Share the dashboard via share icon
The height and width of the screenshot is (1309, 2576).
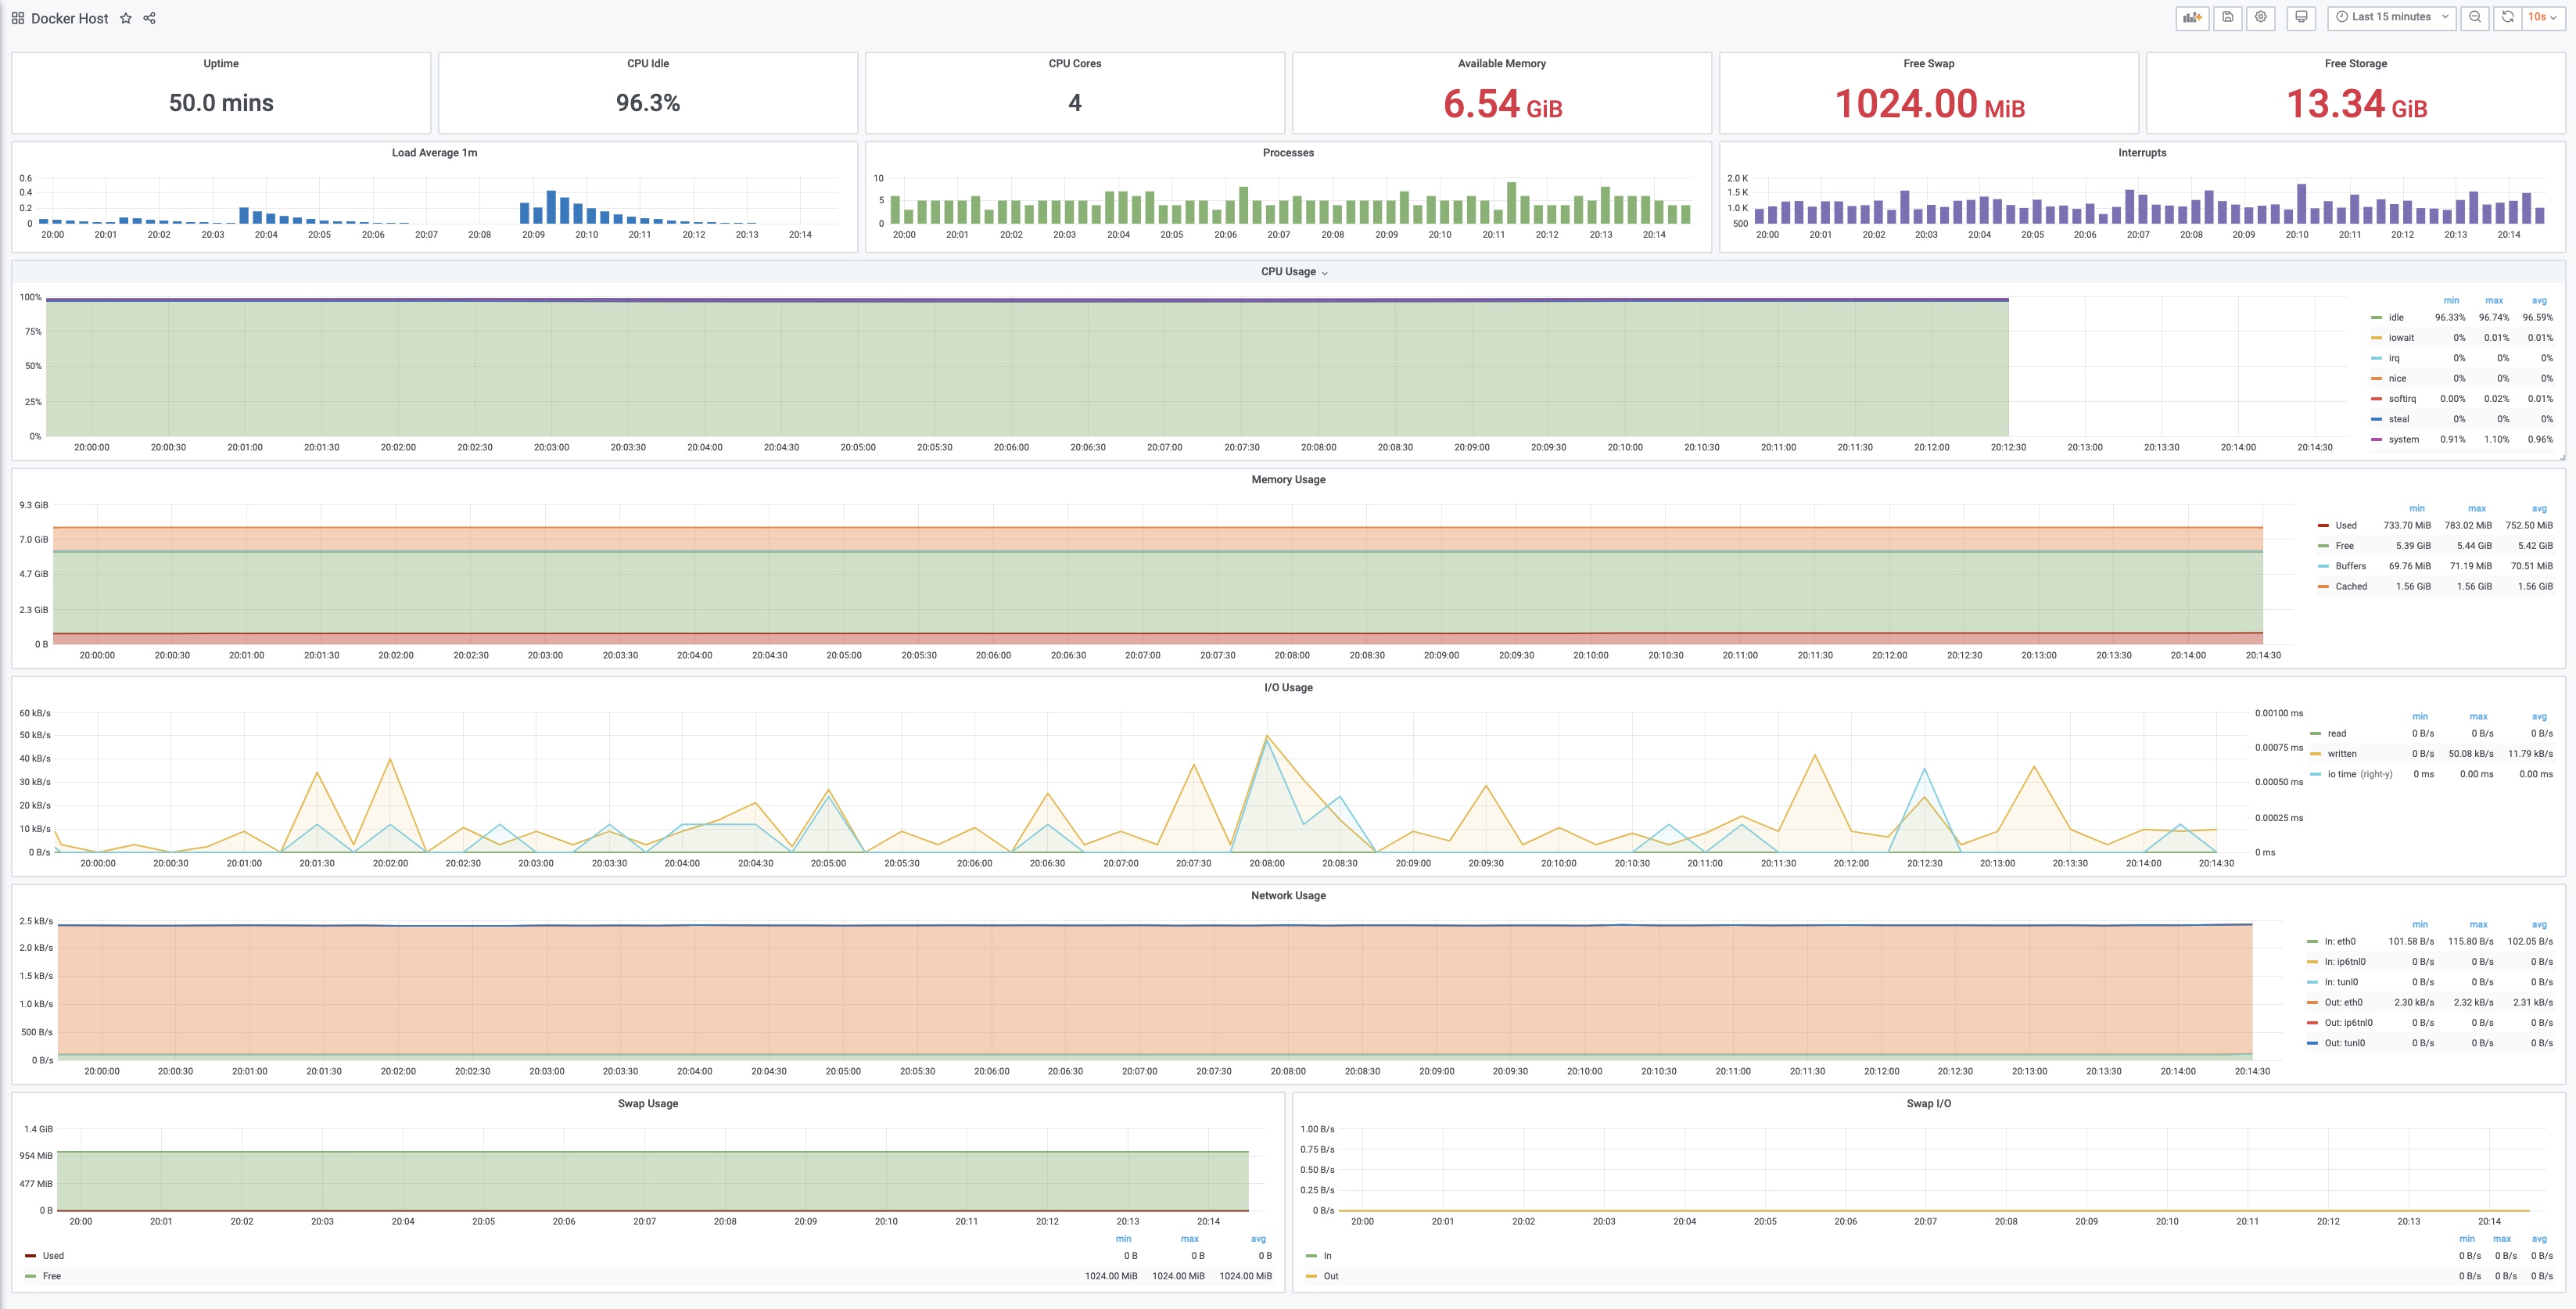(x=150, y=18)
